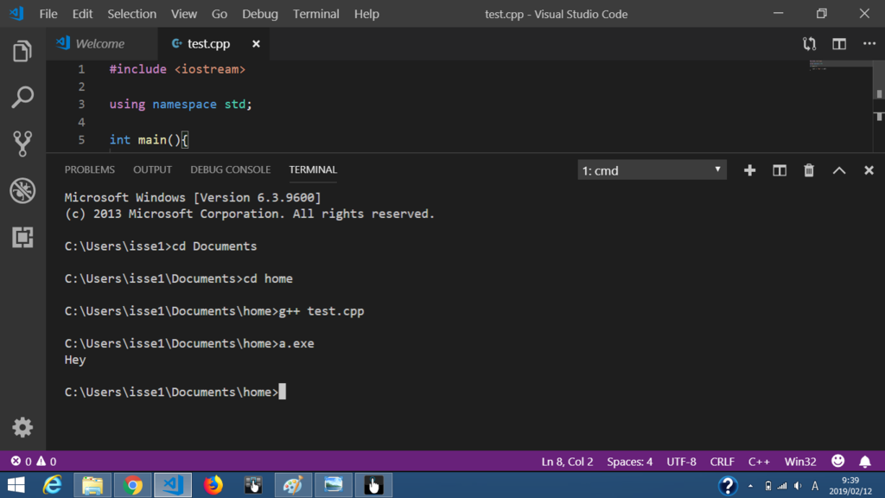The width and height of the screenshot is (885, 498).
Task: Click the line '#include <iostream>'
Action: [177, 69]
